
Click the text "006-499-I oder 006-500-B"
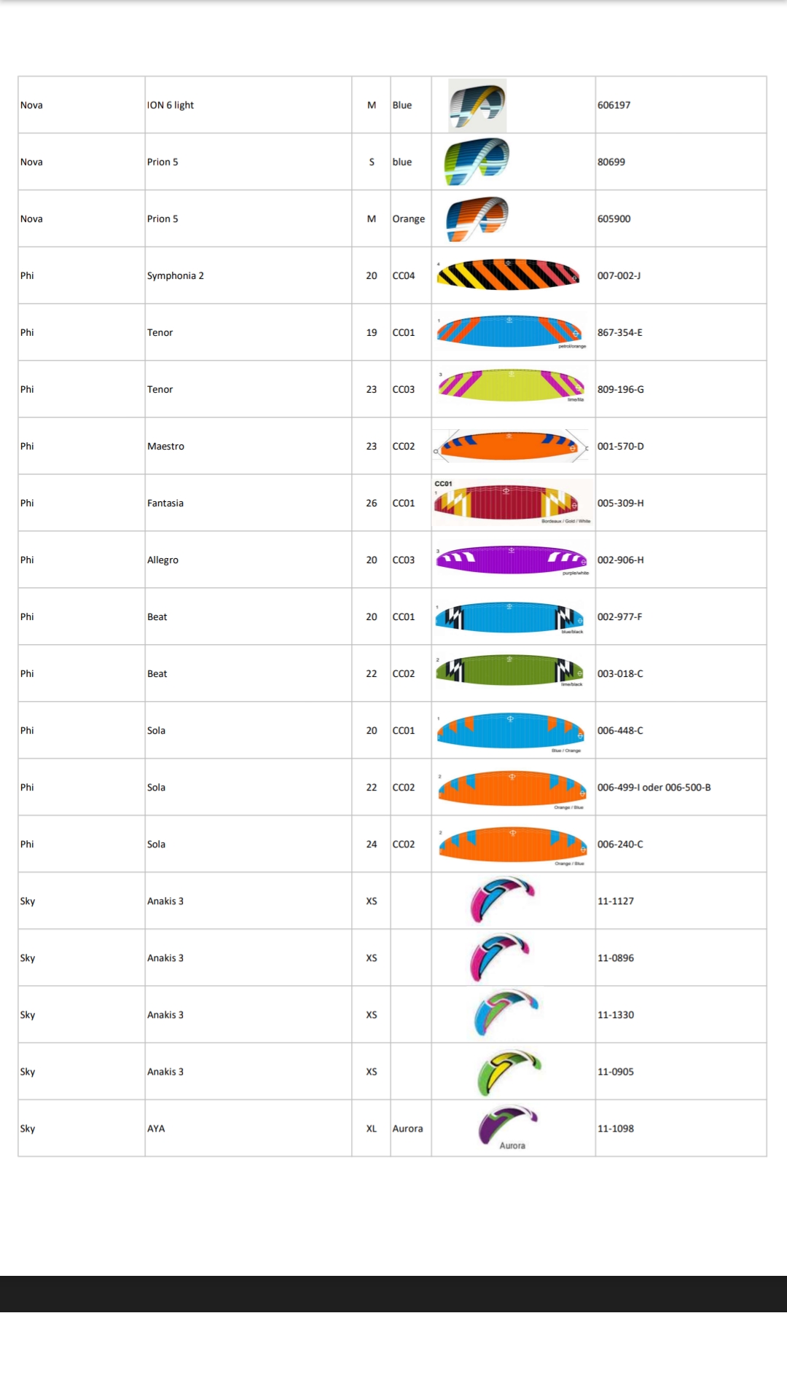(x=654, y=787)
